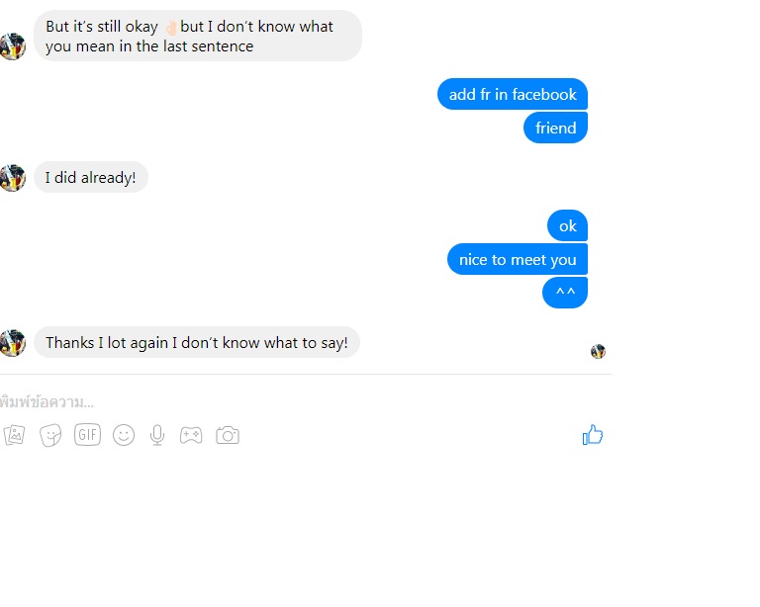Click the seen-by avatar indicator
This screenshot has height=607, width=760.
[x=598, y=351]
